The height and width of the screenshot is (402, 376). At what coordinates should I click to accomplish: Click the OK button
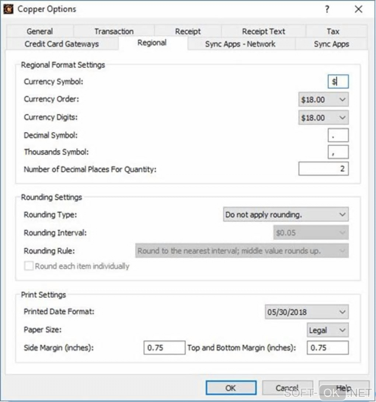[231, 388]
